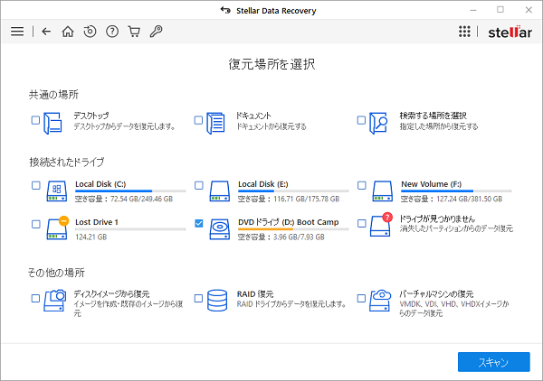Click the ディスクイメージから復元 title text

pyautogui.click(x=111, y=294)
